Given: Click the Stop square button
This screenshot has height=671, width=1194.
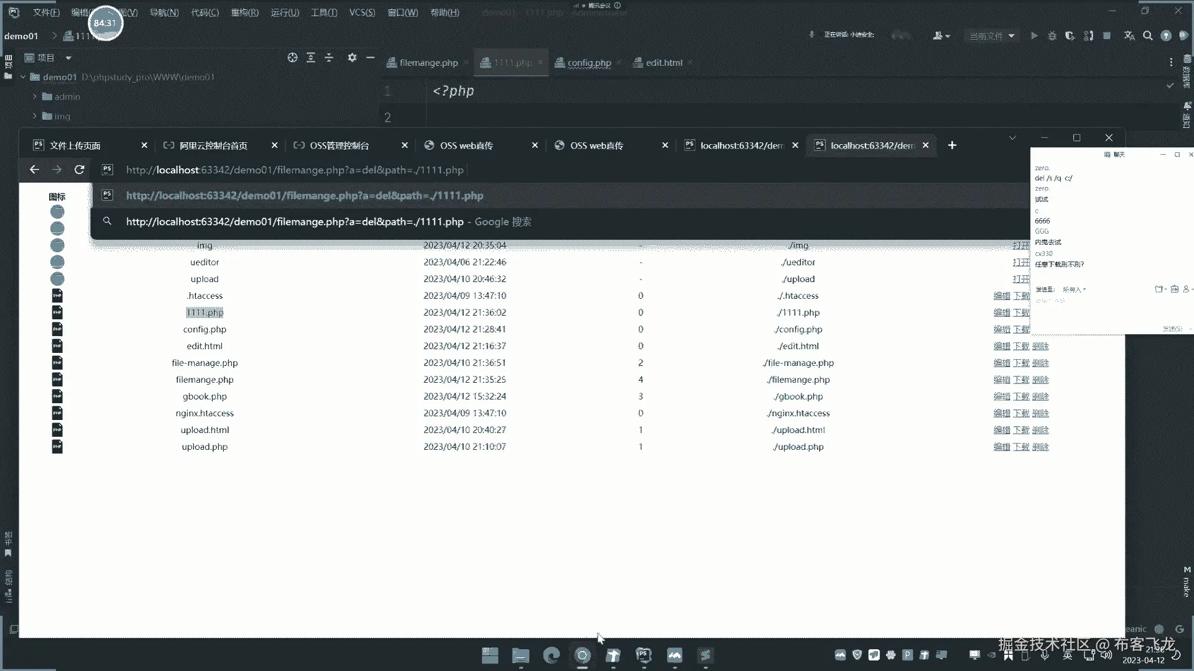Looking at the screenshot, I should click(1107, 36).
